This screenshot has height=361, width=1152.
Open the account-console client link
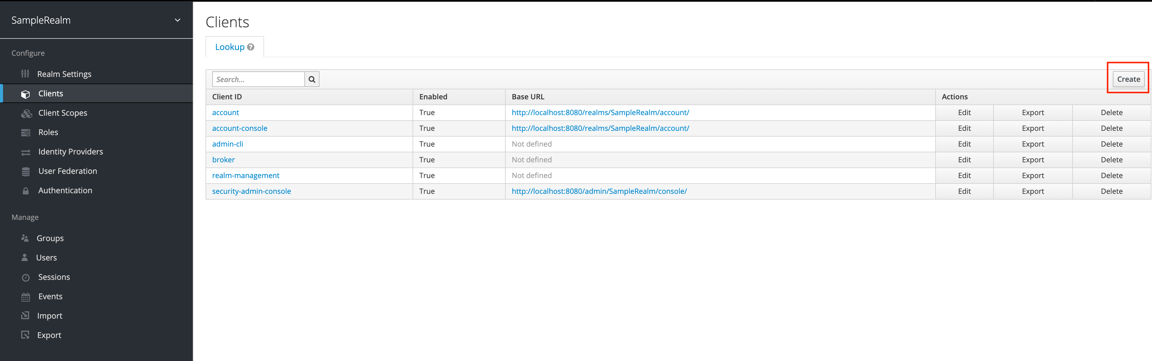(240, 128)
